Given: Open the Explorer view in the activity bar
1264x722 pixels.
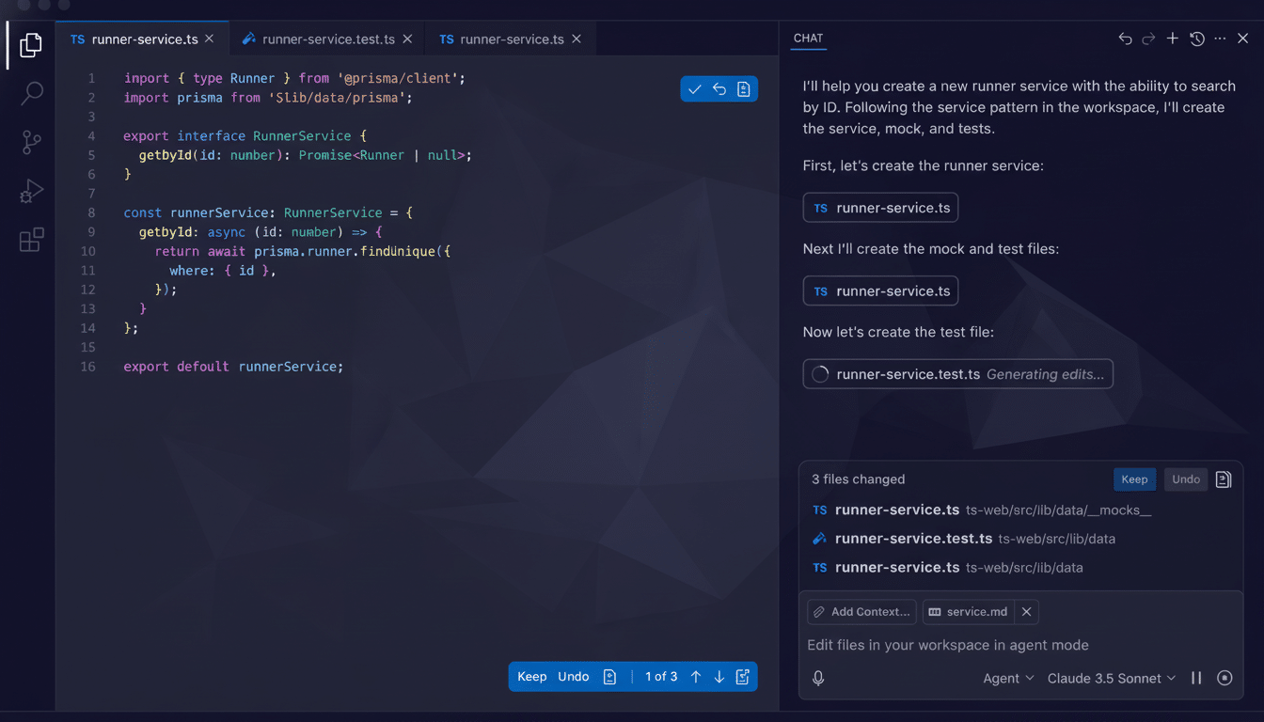Looking at the screenshot, I should coord(31,44).
